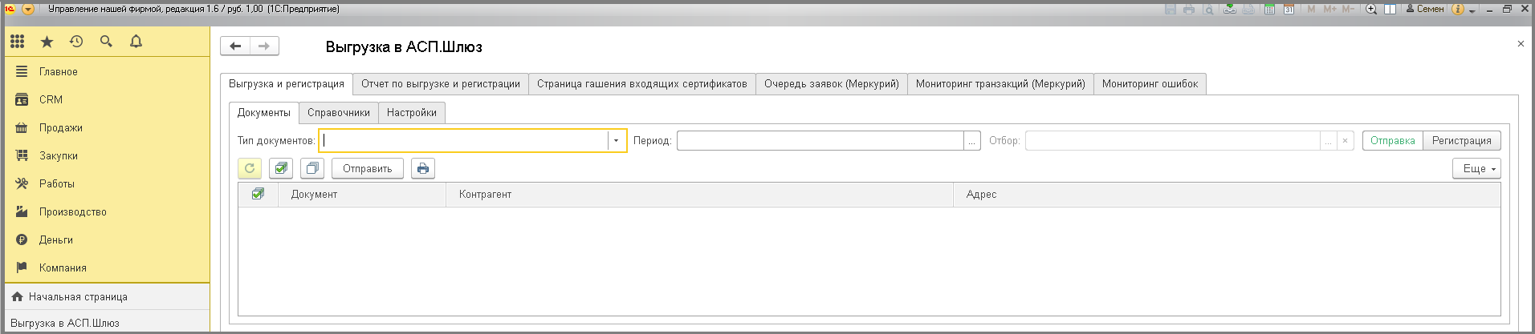The image size is (1535, 334).
Task: Open the info (i) icon in title bar
Action: point(1458,10)
